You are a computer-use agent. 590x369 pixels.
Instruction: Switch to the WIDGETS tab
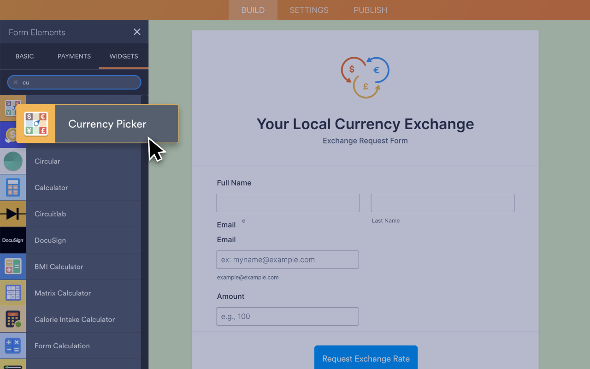[124, 56]
